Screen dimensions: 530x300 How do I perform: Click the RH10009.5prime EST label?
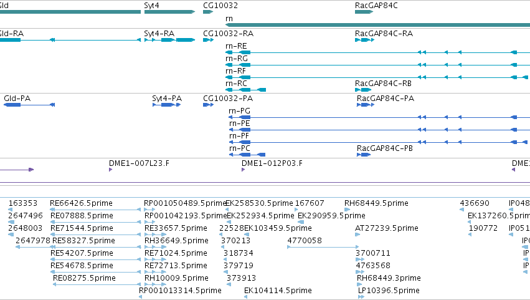pos(176,278)
